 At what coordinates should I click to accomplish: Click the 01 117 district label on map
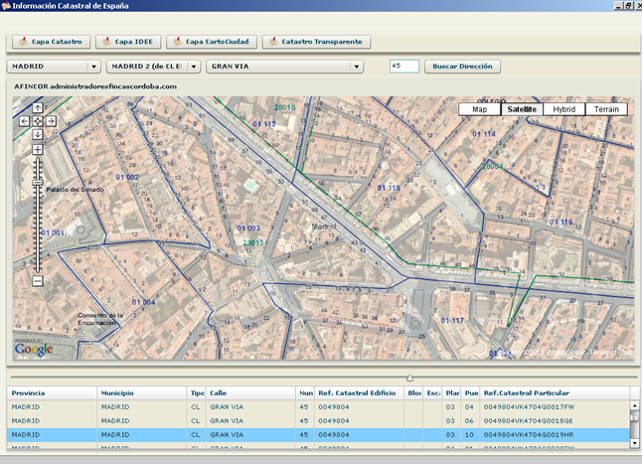click(x=452, y=321)
